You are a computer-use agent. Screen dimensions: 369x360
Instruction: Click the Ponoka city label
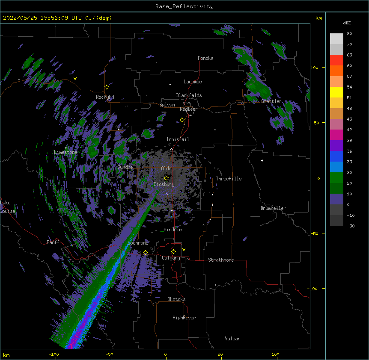click(x=205, y=58)
